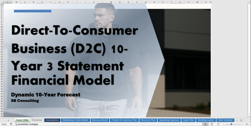Click the macro recording icon in status bar

pyautogui.click(x=10, y=124)
